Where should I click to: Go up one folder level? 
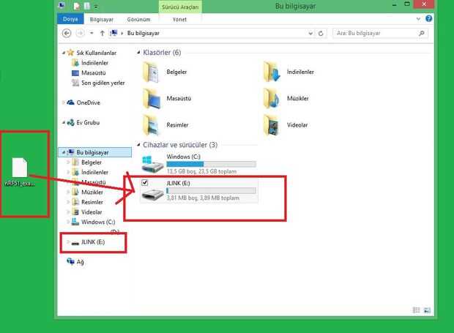click(102, 33)
